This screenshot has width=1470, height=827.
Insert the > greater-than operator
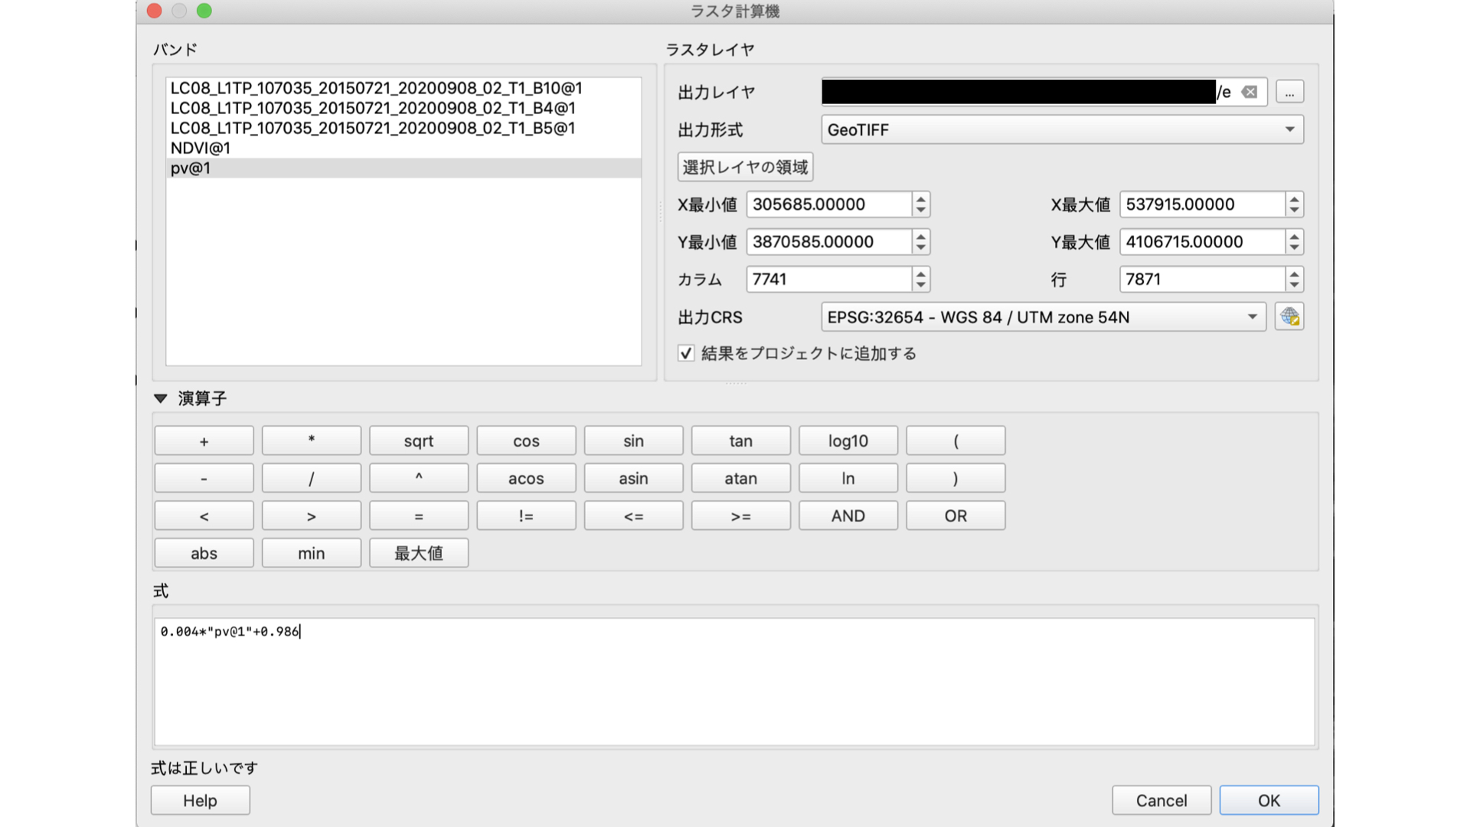click(x=312, y=516)
